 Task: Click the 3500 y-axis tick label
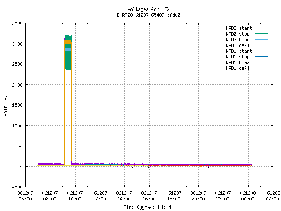point(18,23)
